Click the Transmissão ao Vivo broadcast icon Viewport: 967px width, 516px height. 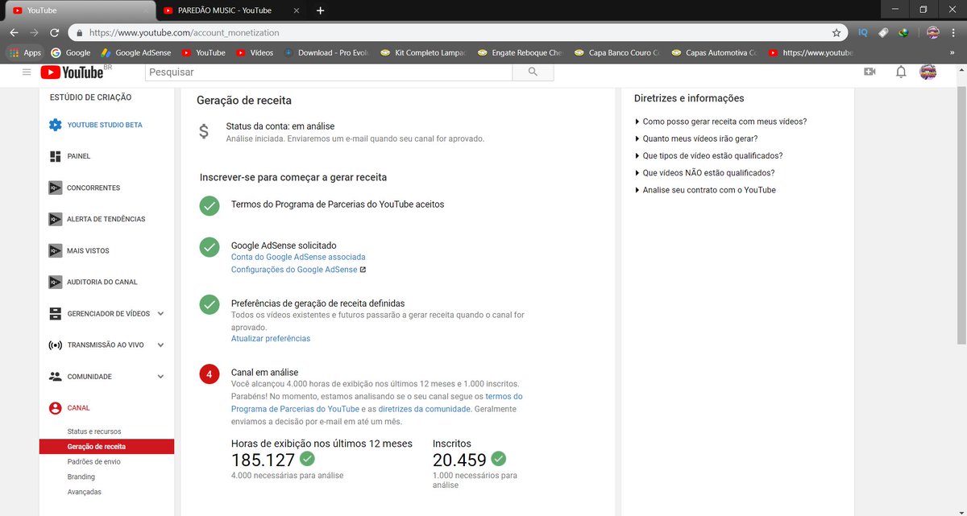[55, 345]
